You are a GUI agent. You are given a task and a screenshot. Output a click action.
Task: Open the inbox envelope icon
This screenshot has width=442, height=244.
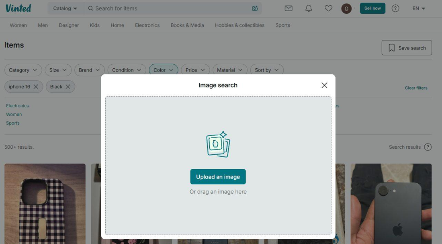point(289,8)
